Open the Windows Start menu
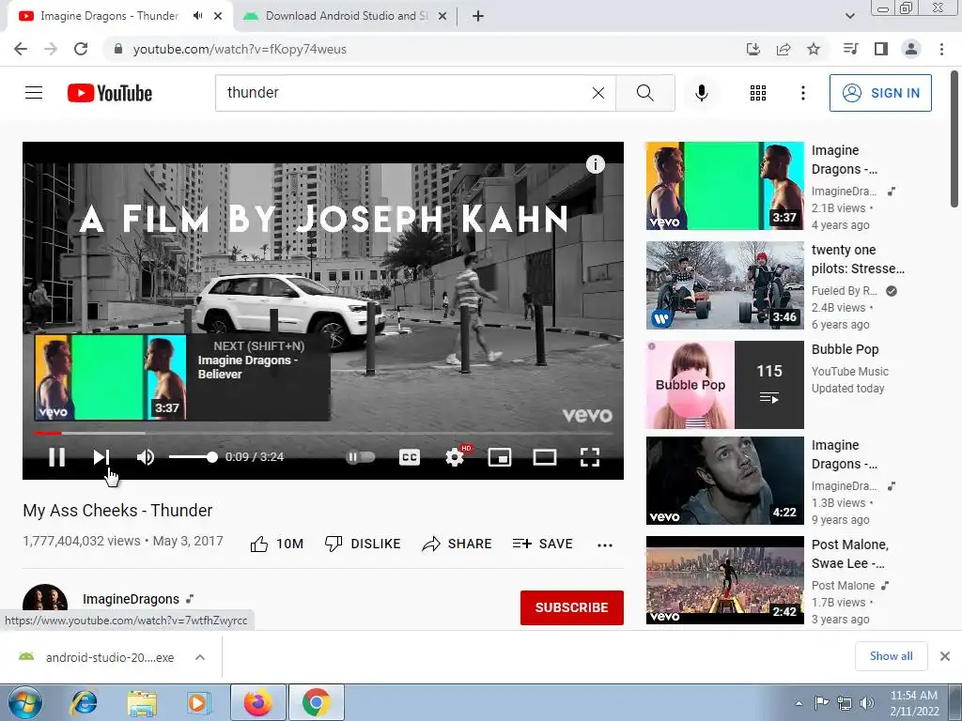The image size is (962, 721). tap(25, 702)
